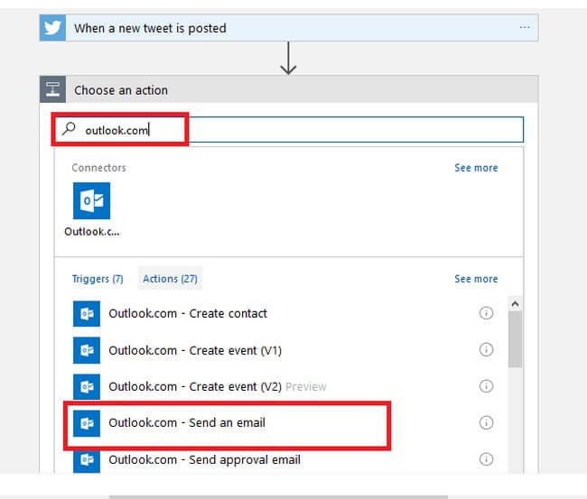Viewport: 587px width, 499px height.
Task: Click See more beside Actions tab
Action: click(x=476, y=279)
